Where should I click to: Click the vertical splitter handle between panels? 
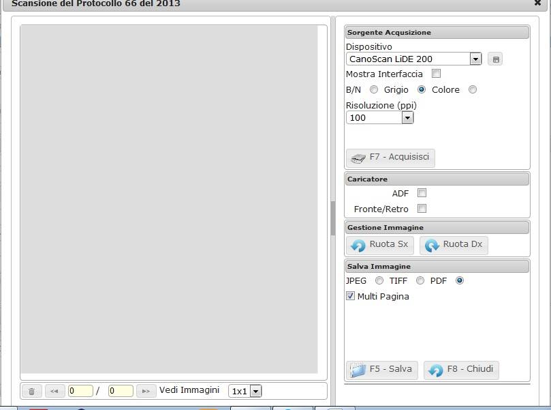click(x=333, y=218)
